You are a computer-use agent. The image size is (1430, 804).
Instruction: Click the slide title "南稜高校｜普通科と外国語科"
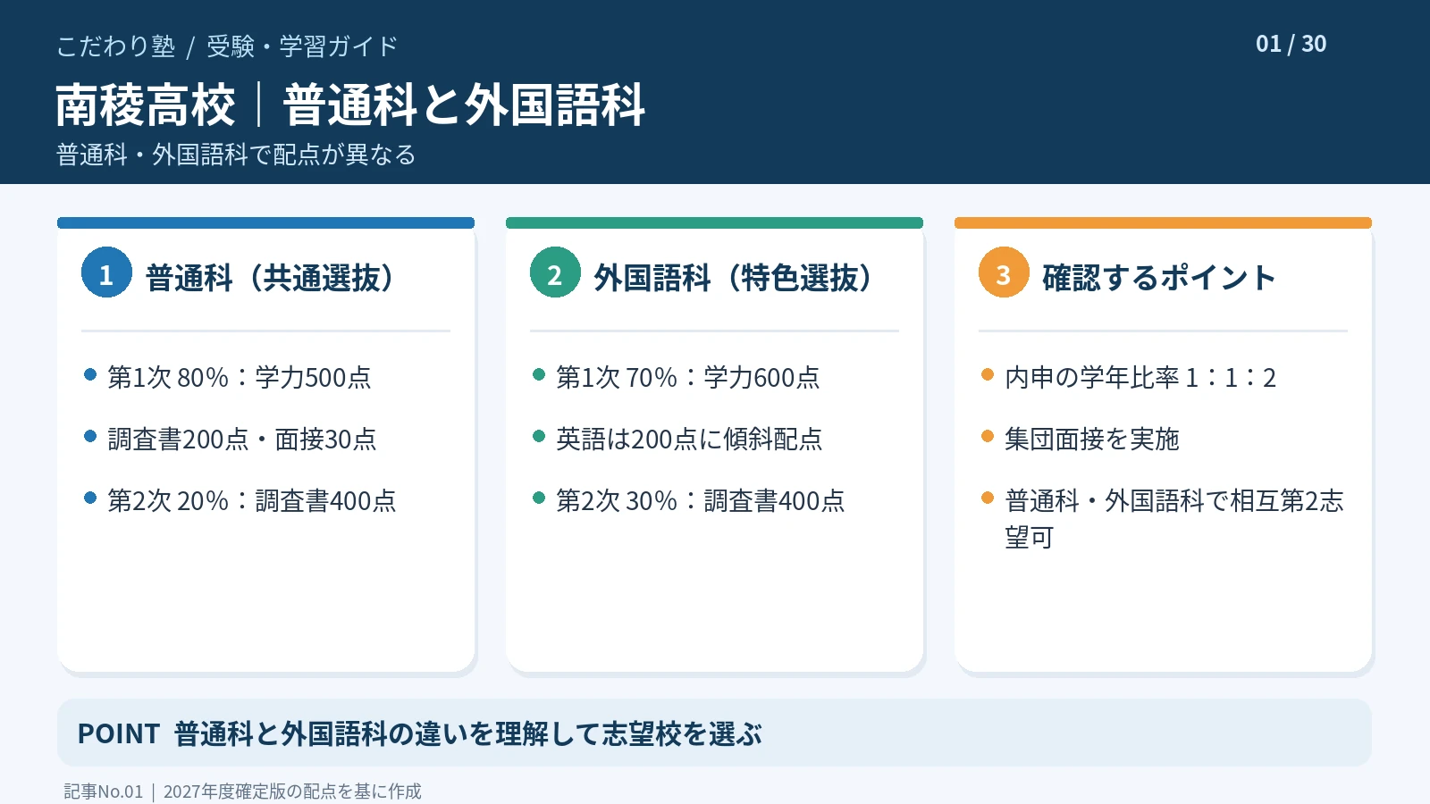click(x=350, y=105)
